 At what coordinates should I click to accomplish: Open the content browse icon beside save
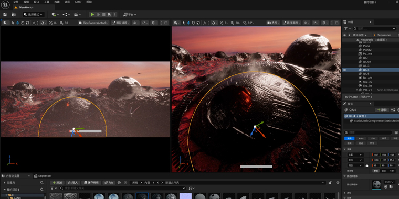14,15
